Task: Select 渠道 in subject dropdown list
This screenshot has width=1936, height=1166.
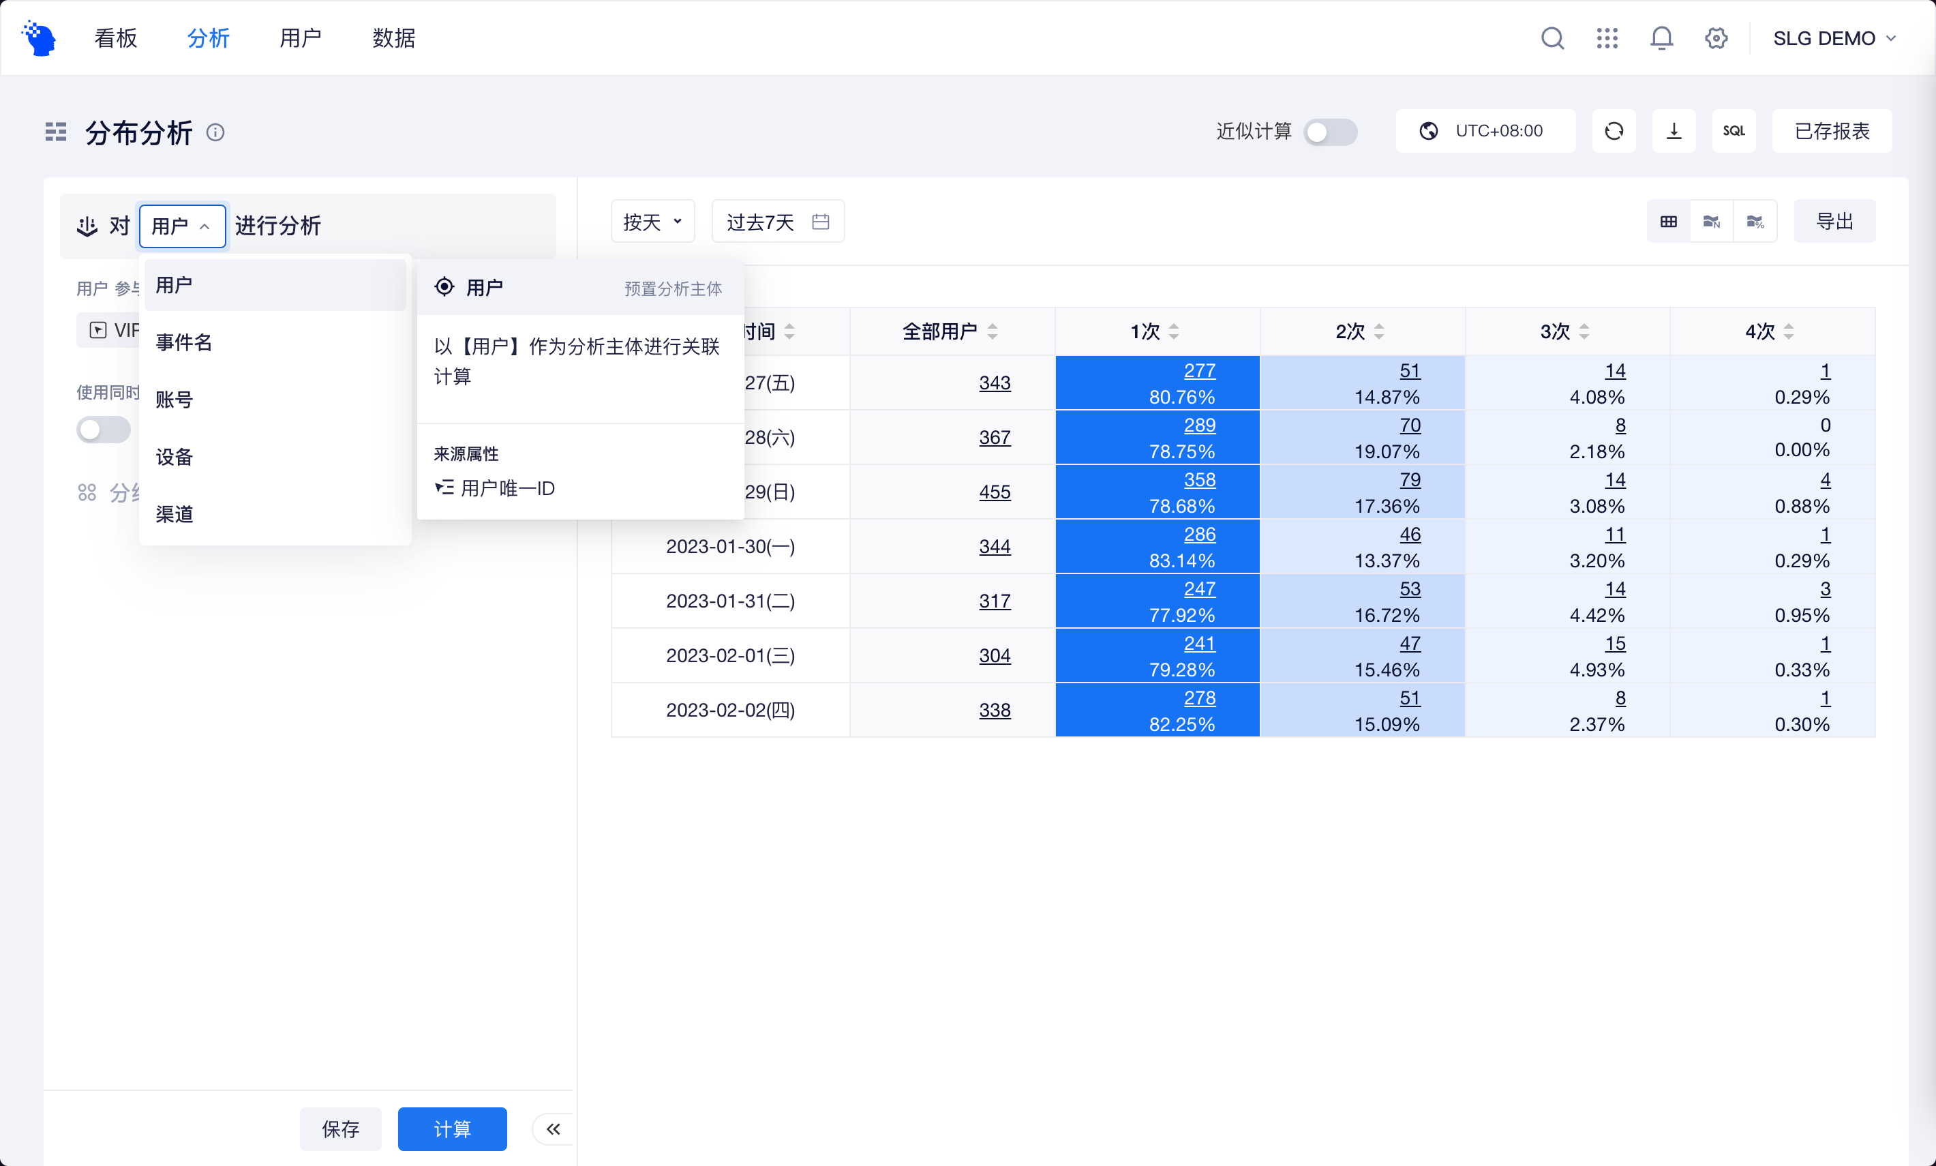Action: (x=275, y=514)
